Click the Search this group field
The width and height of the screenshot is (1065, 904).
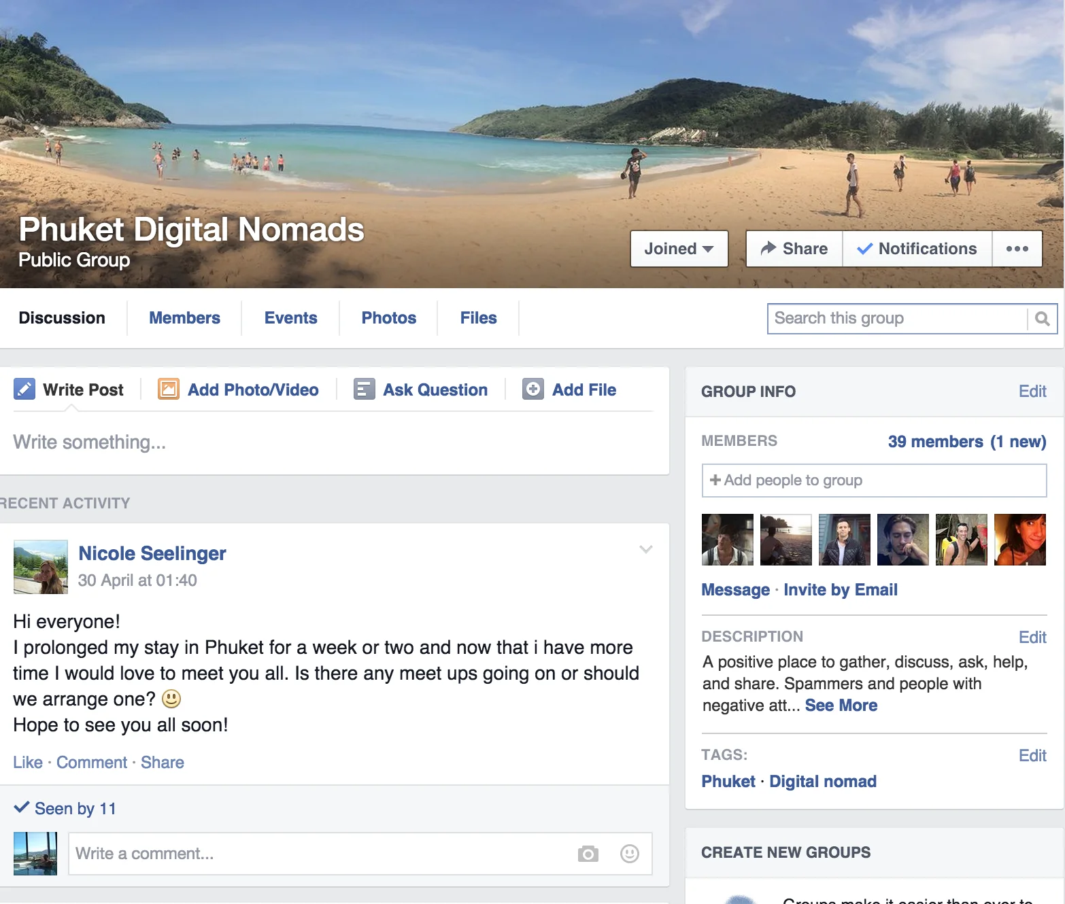pos(896,319)
